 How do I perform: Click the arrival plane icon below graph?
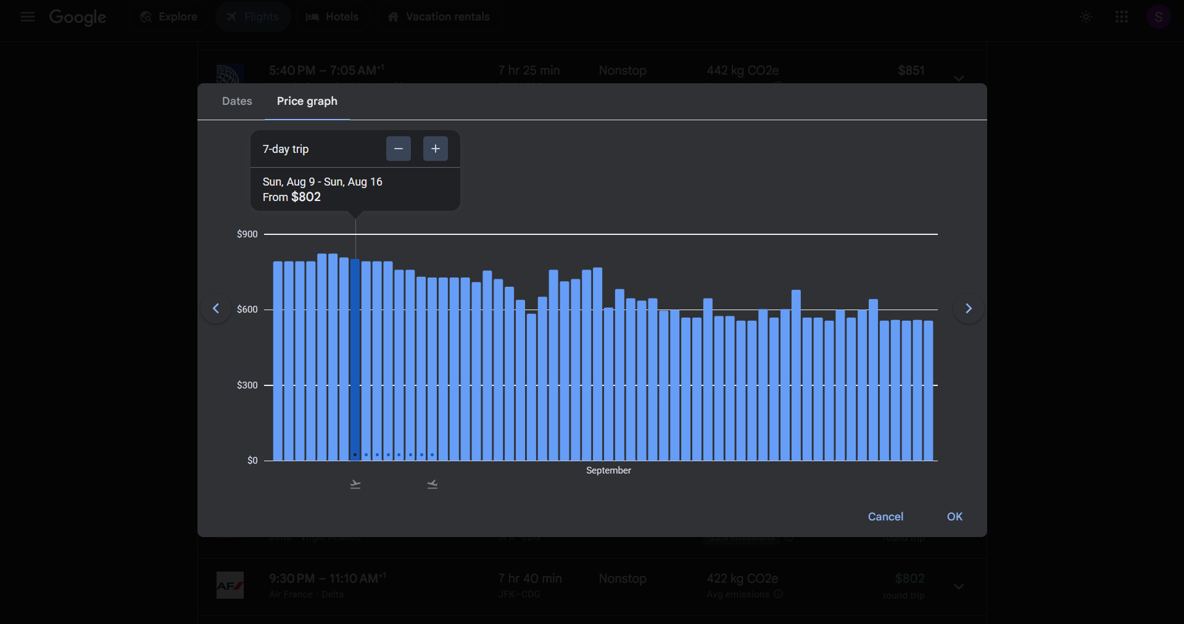433,484
